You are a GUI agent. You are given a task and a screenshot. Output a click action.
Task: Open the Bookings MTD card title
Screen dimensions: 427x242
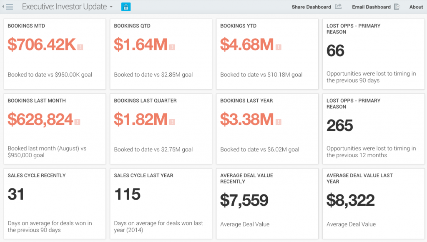[26, 26]
